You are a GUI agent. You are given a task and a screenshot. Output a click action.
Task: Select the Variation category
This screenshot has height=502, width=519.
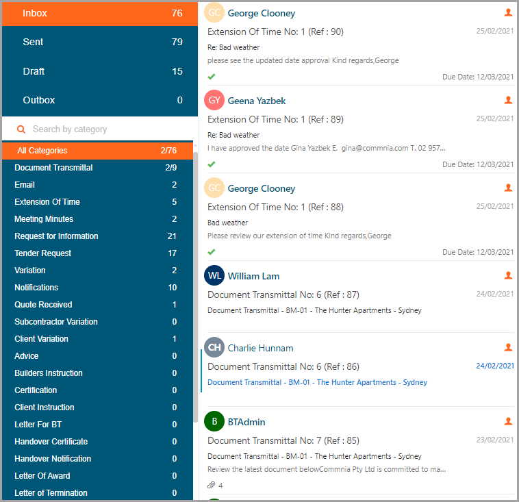click(x=97, y=271)
